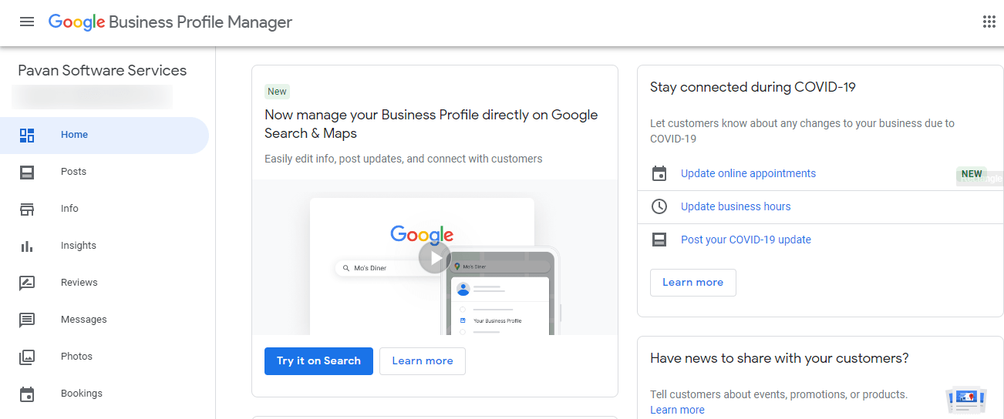Screen dimensions: 1004x419
Task: Click Learn more under news to share
Action: click(677, 410)
